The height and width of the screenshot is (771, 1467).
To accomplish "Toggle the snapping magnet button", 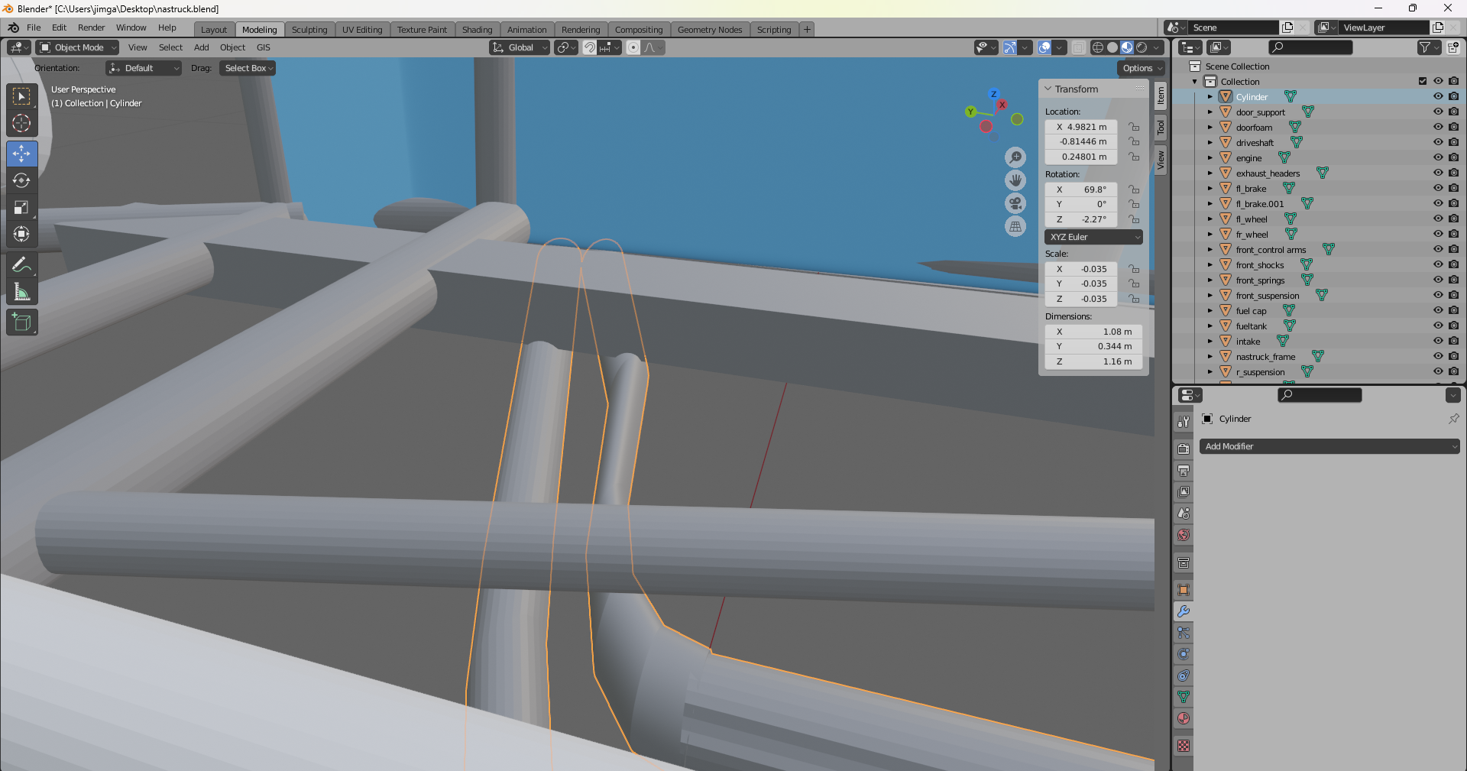I will click(589, 47).
